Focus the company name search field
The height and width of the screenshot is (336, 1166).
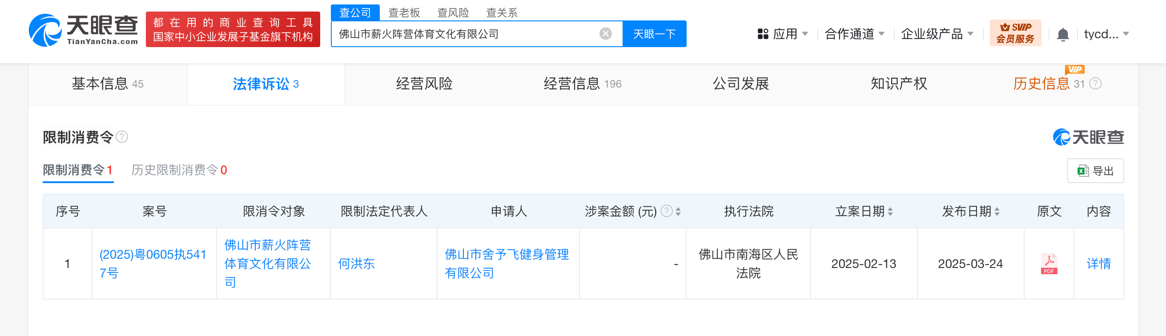coord(466,34)
